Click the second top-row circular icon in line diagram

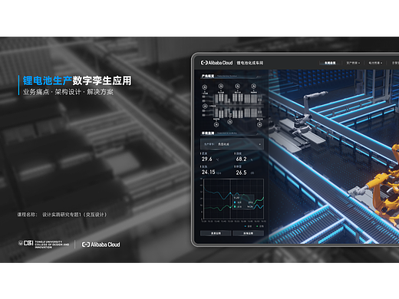tap(221, 86)
